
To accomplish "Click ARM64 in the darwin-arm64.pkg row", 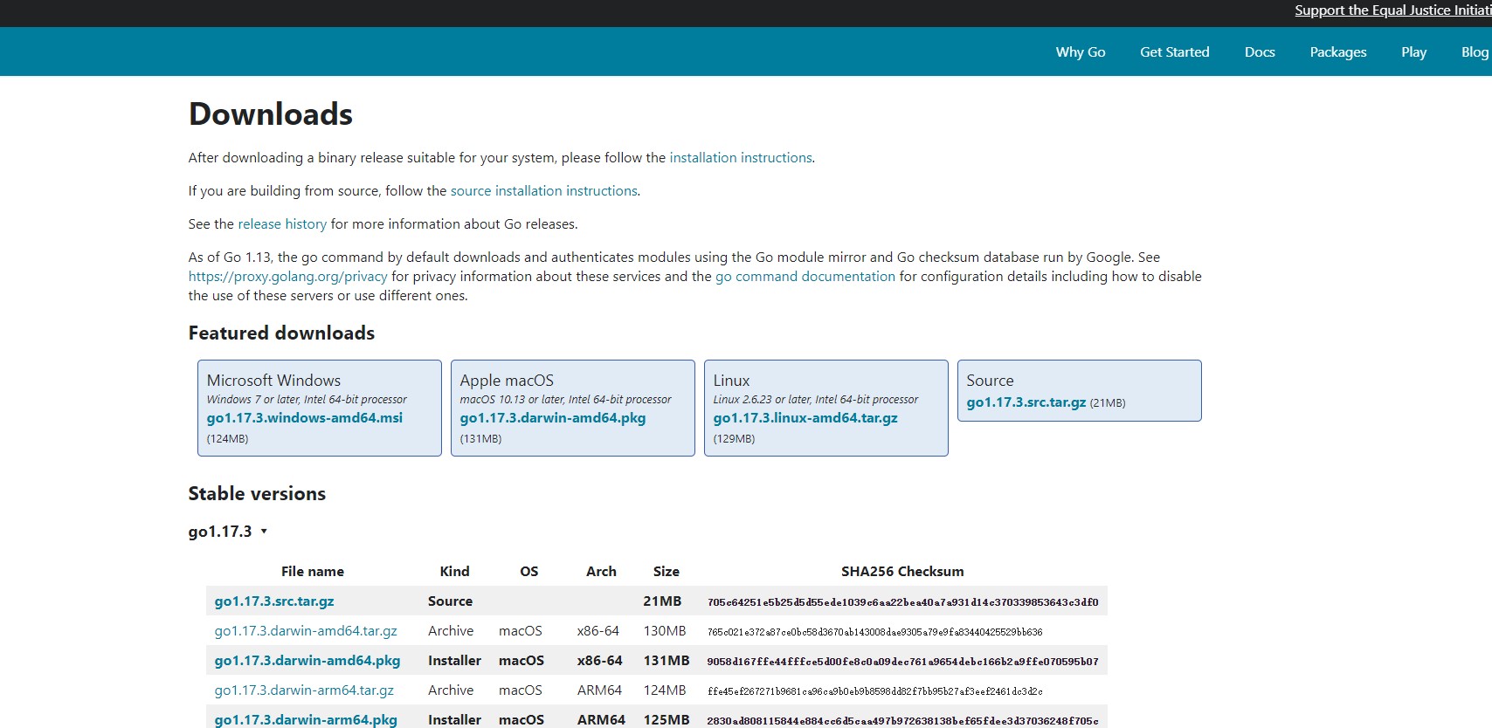I will tap(601, 720).
